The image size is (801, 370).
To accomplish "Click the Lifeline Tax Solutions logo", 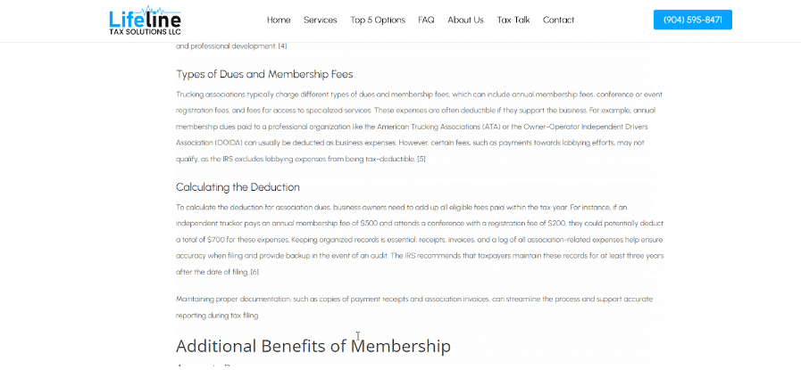I will [x=144, y=21].
